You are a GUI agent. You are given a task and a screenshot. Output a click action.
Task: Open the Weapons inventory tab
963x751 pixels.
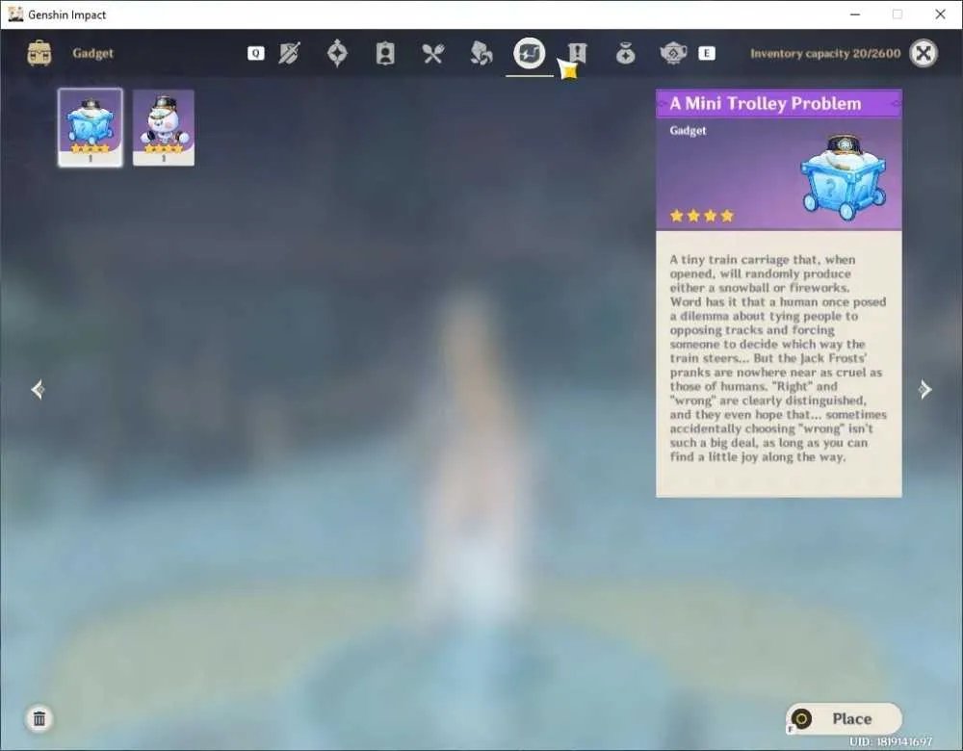[x=289, y=53]
